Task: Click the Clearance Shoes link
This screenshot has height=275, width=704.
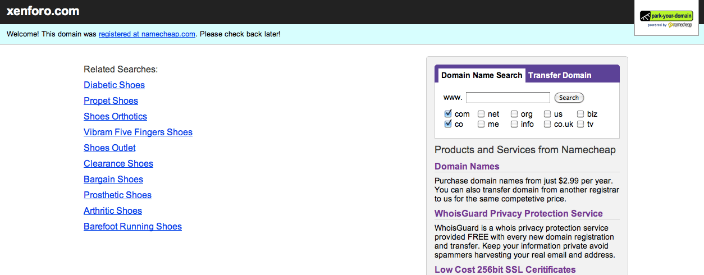Action: pos(118,164)
